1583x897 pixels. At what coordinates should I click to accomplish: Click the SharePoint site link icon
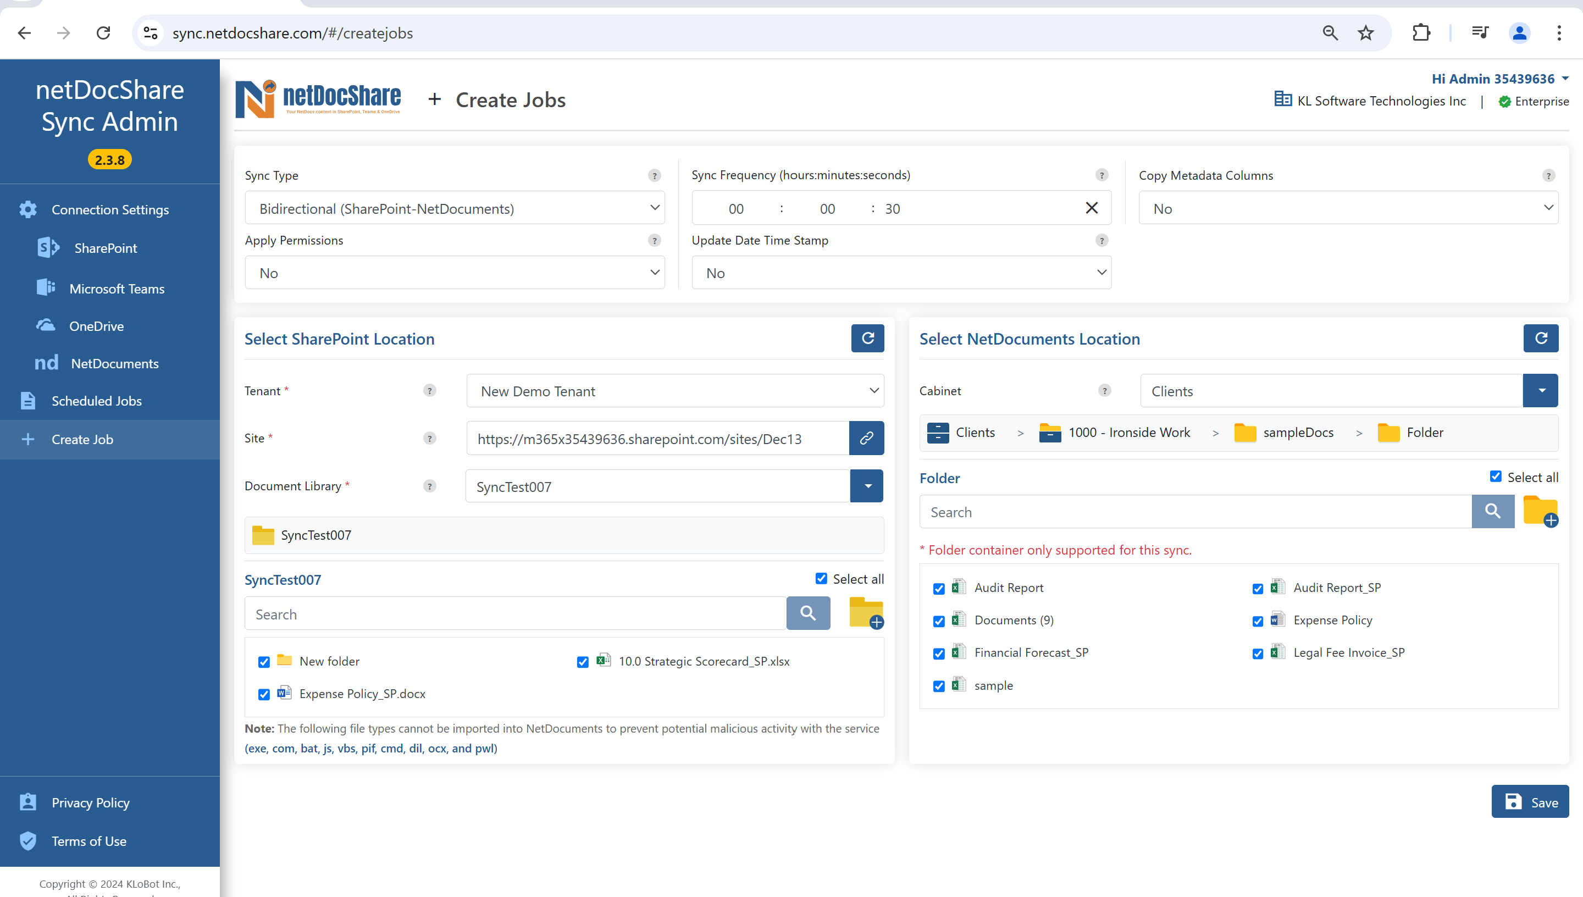tap(866, 438)
